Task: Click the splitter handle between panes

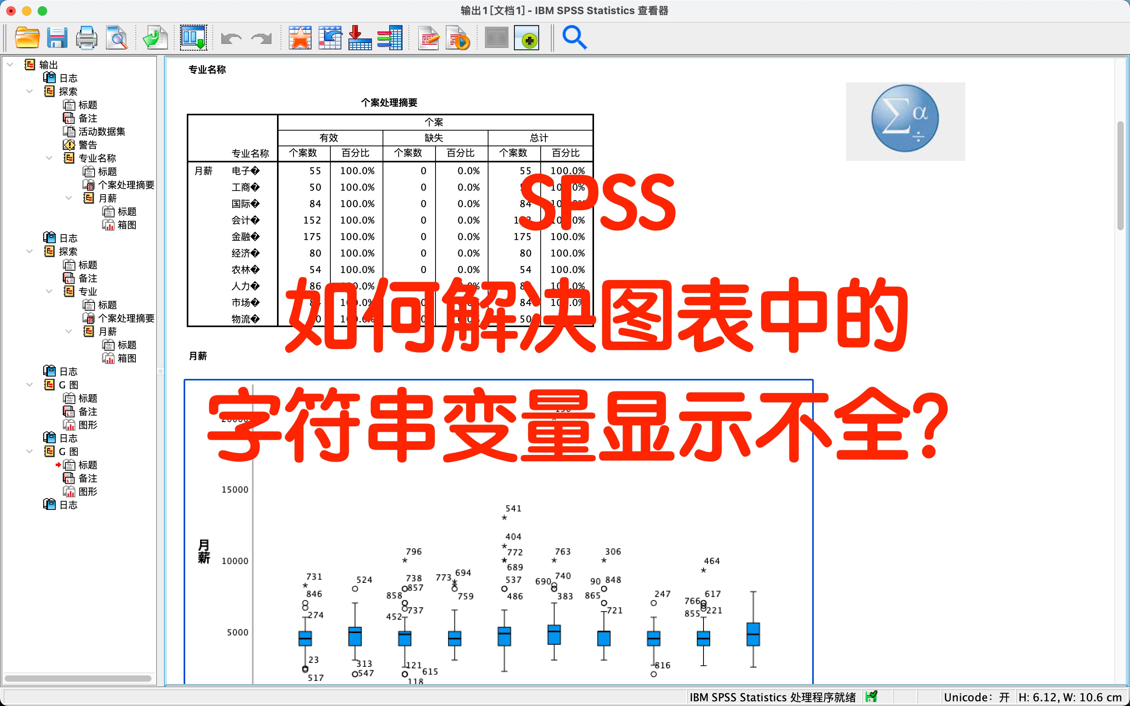Action: tap(160, 371)
